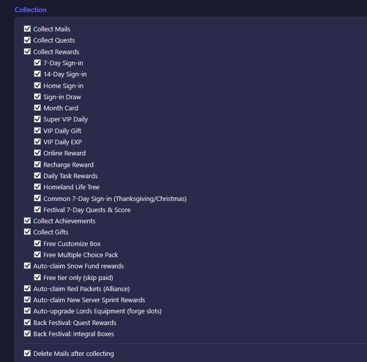
Task: Uncheck the Collect Mails checkbox
Action: (27, 29)
